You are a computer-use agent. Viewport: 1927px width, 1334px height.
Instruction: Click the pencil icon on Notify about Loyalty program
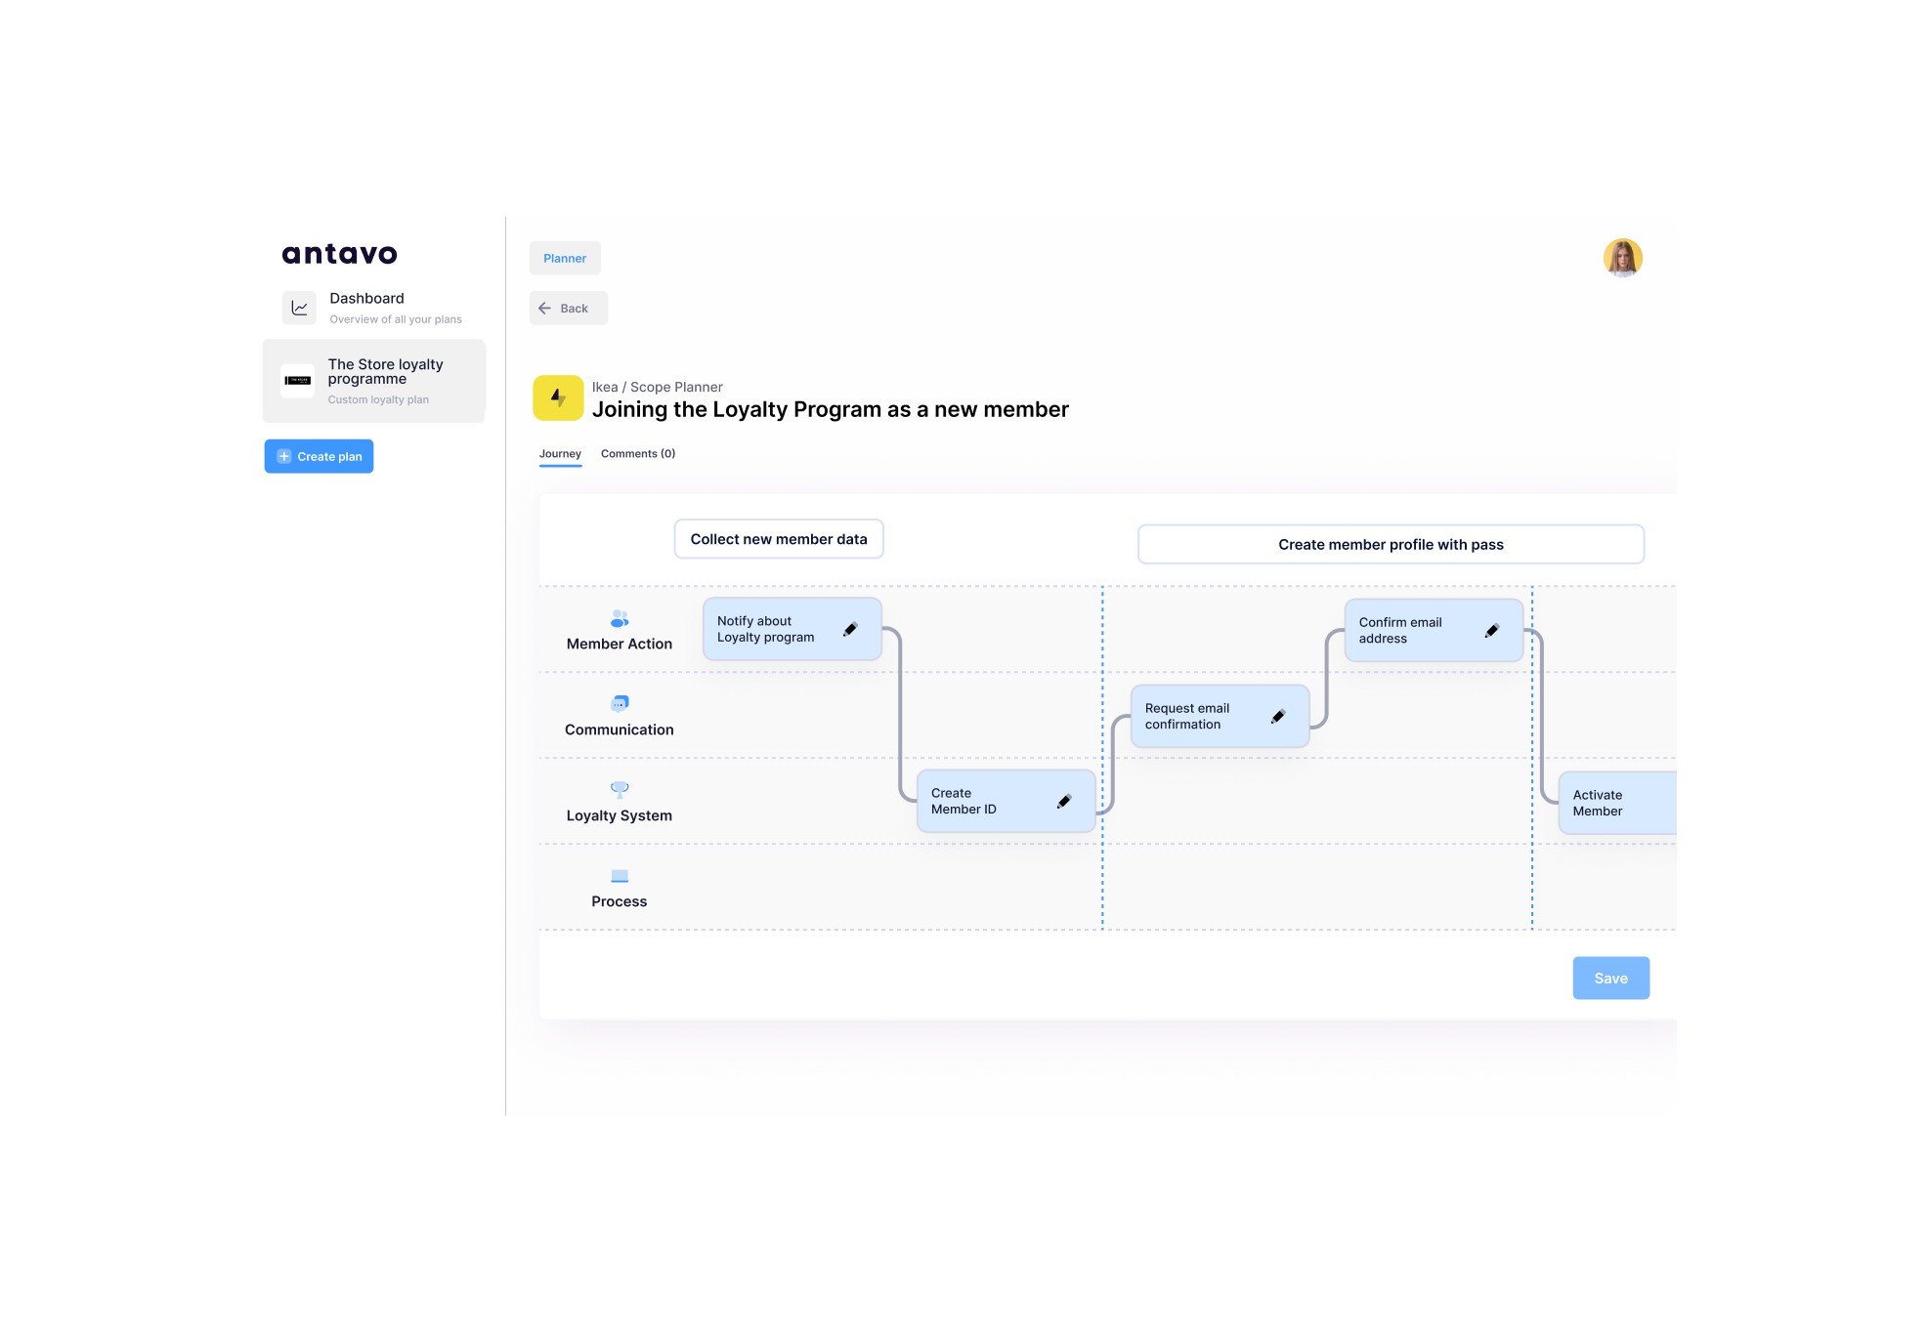click(850, 629)
